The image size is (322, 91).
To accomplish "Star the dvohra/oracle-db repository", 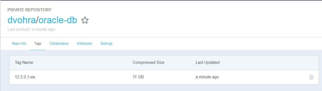I will coord(85,20).
